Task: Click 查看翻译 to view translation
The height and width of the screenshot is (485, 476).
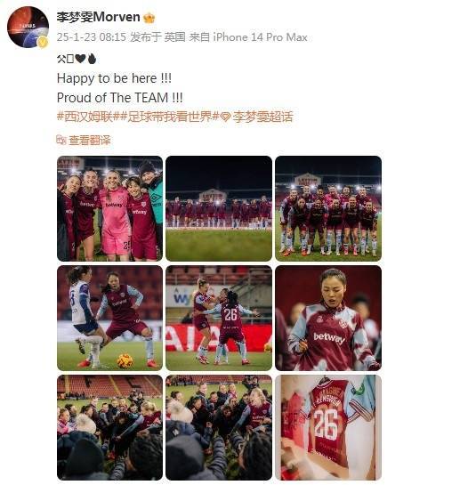Action: (89, 140)
